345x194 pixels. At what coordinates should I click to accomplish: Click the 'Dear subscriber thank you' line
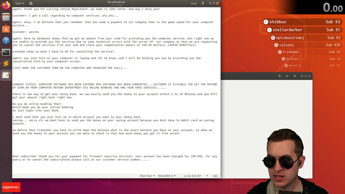tap(115, 156)
